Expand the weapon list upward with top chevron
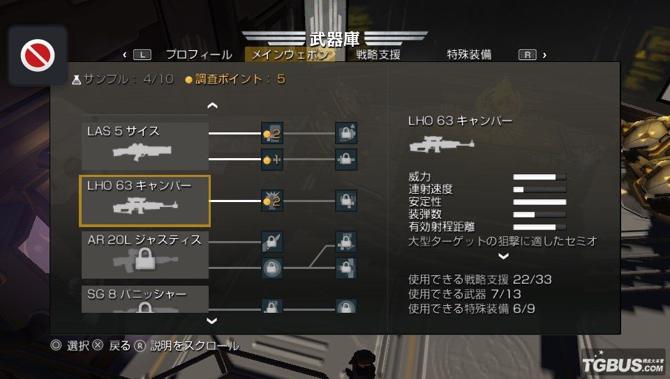The height and width of the screenshot is (379, 670). (x=212, y=105)
